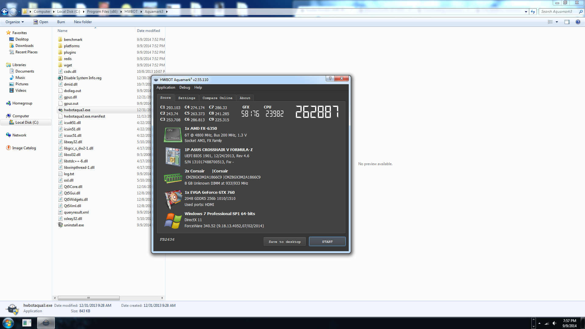Select the Qt5Core.dll file
The image size is (585, 329).
pyautogui.click(x=73, y=187)
